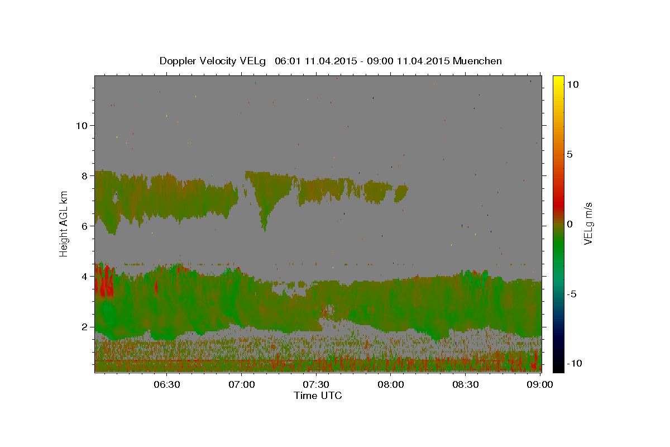Click the height tick label 2
This screenshot has width=670, height=447.
[85, 326]
